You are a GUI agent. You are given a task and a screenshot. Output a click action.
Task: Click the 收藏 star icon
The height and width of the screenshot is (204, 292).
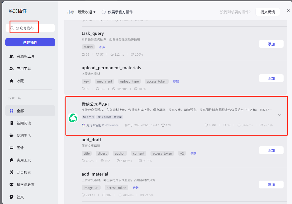tap(12, 81)
